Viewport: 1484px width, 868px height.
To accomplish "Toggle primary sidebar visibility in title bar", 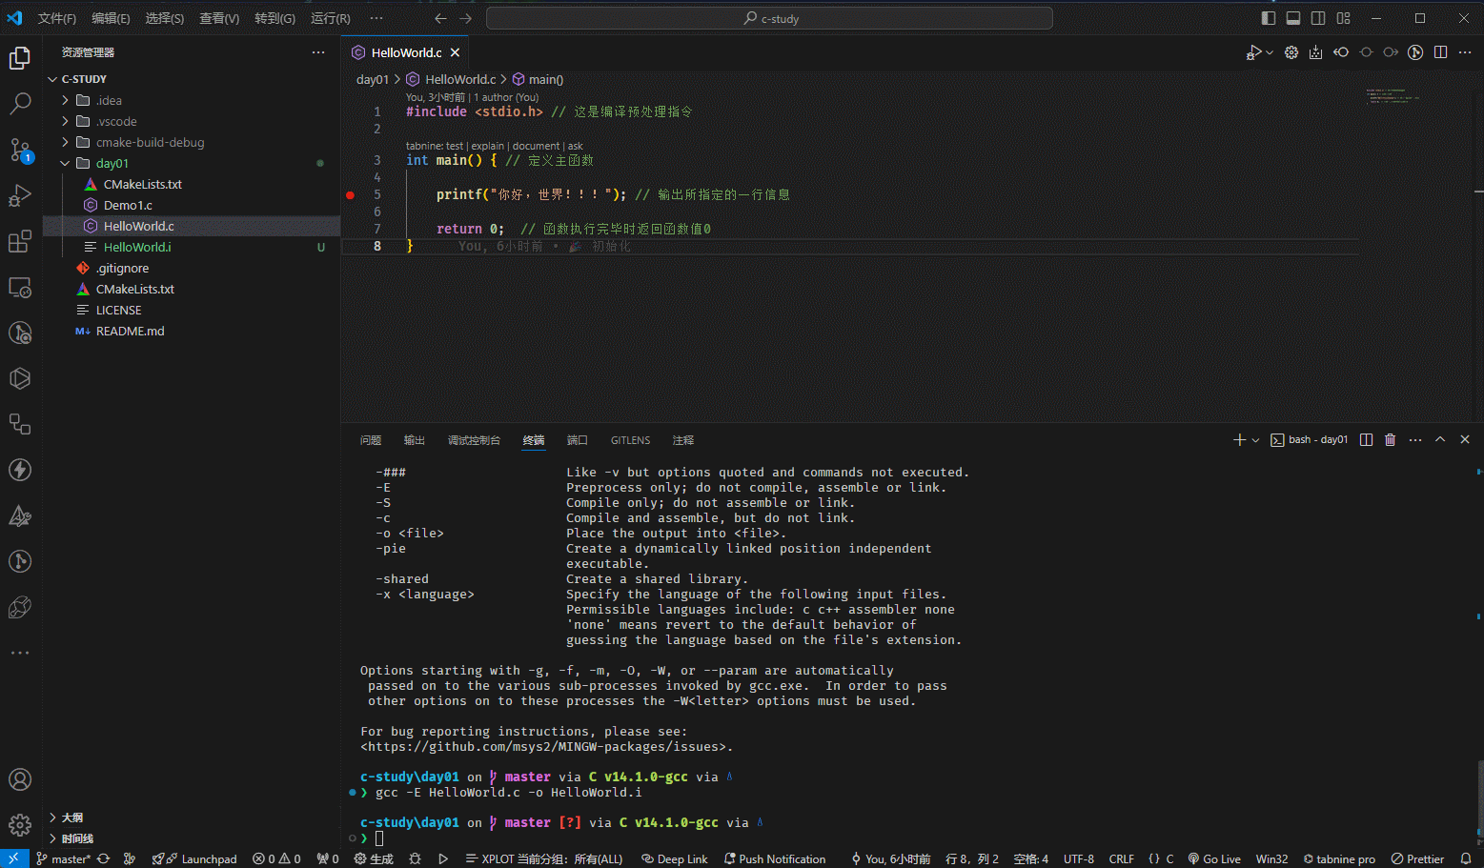I will tap(1268, 18).
